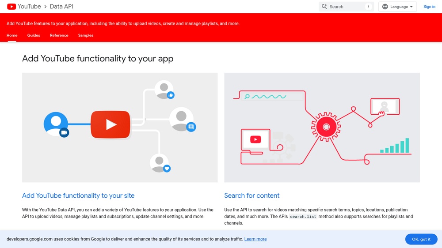The image size is (442, 248).
Task: Click the search magnifier icon
Action: click(324, 7)
